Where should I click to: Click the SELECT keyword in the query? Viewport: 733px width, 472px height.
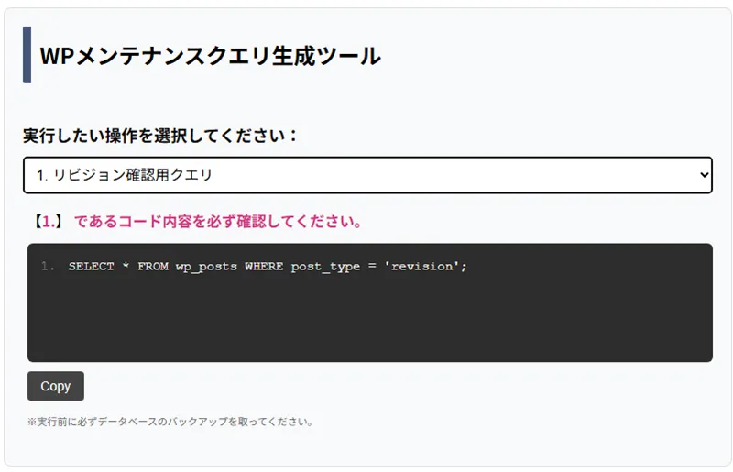(x=91, y=267)
